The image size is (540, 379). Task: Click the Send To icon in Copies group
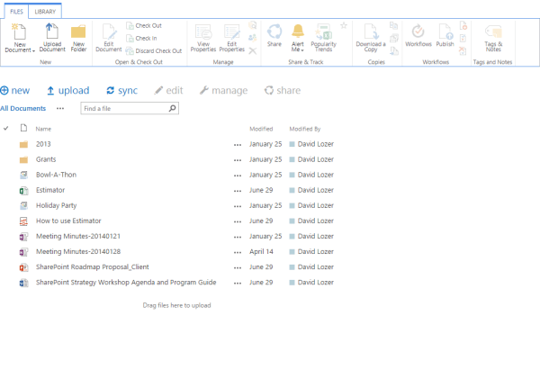(393, 25)
